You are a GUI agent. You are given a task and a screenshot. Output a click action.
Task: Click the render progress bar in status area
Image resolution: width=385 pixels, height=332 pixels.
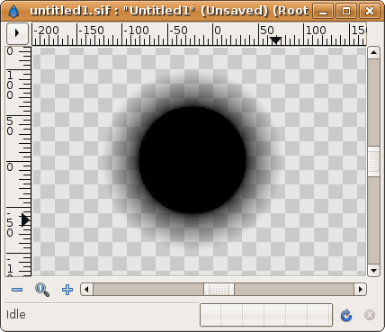(266, 315)
